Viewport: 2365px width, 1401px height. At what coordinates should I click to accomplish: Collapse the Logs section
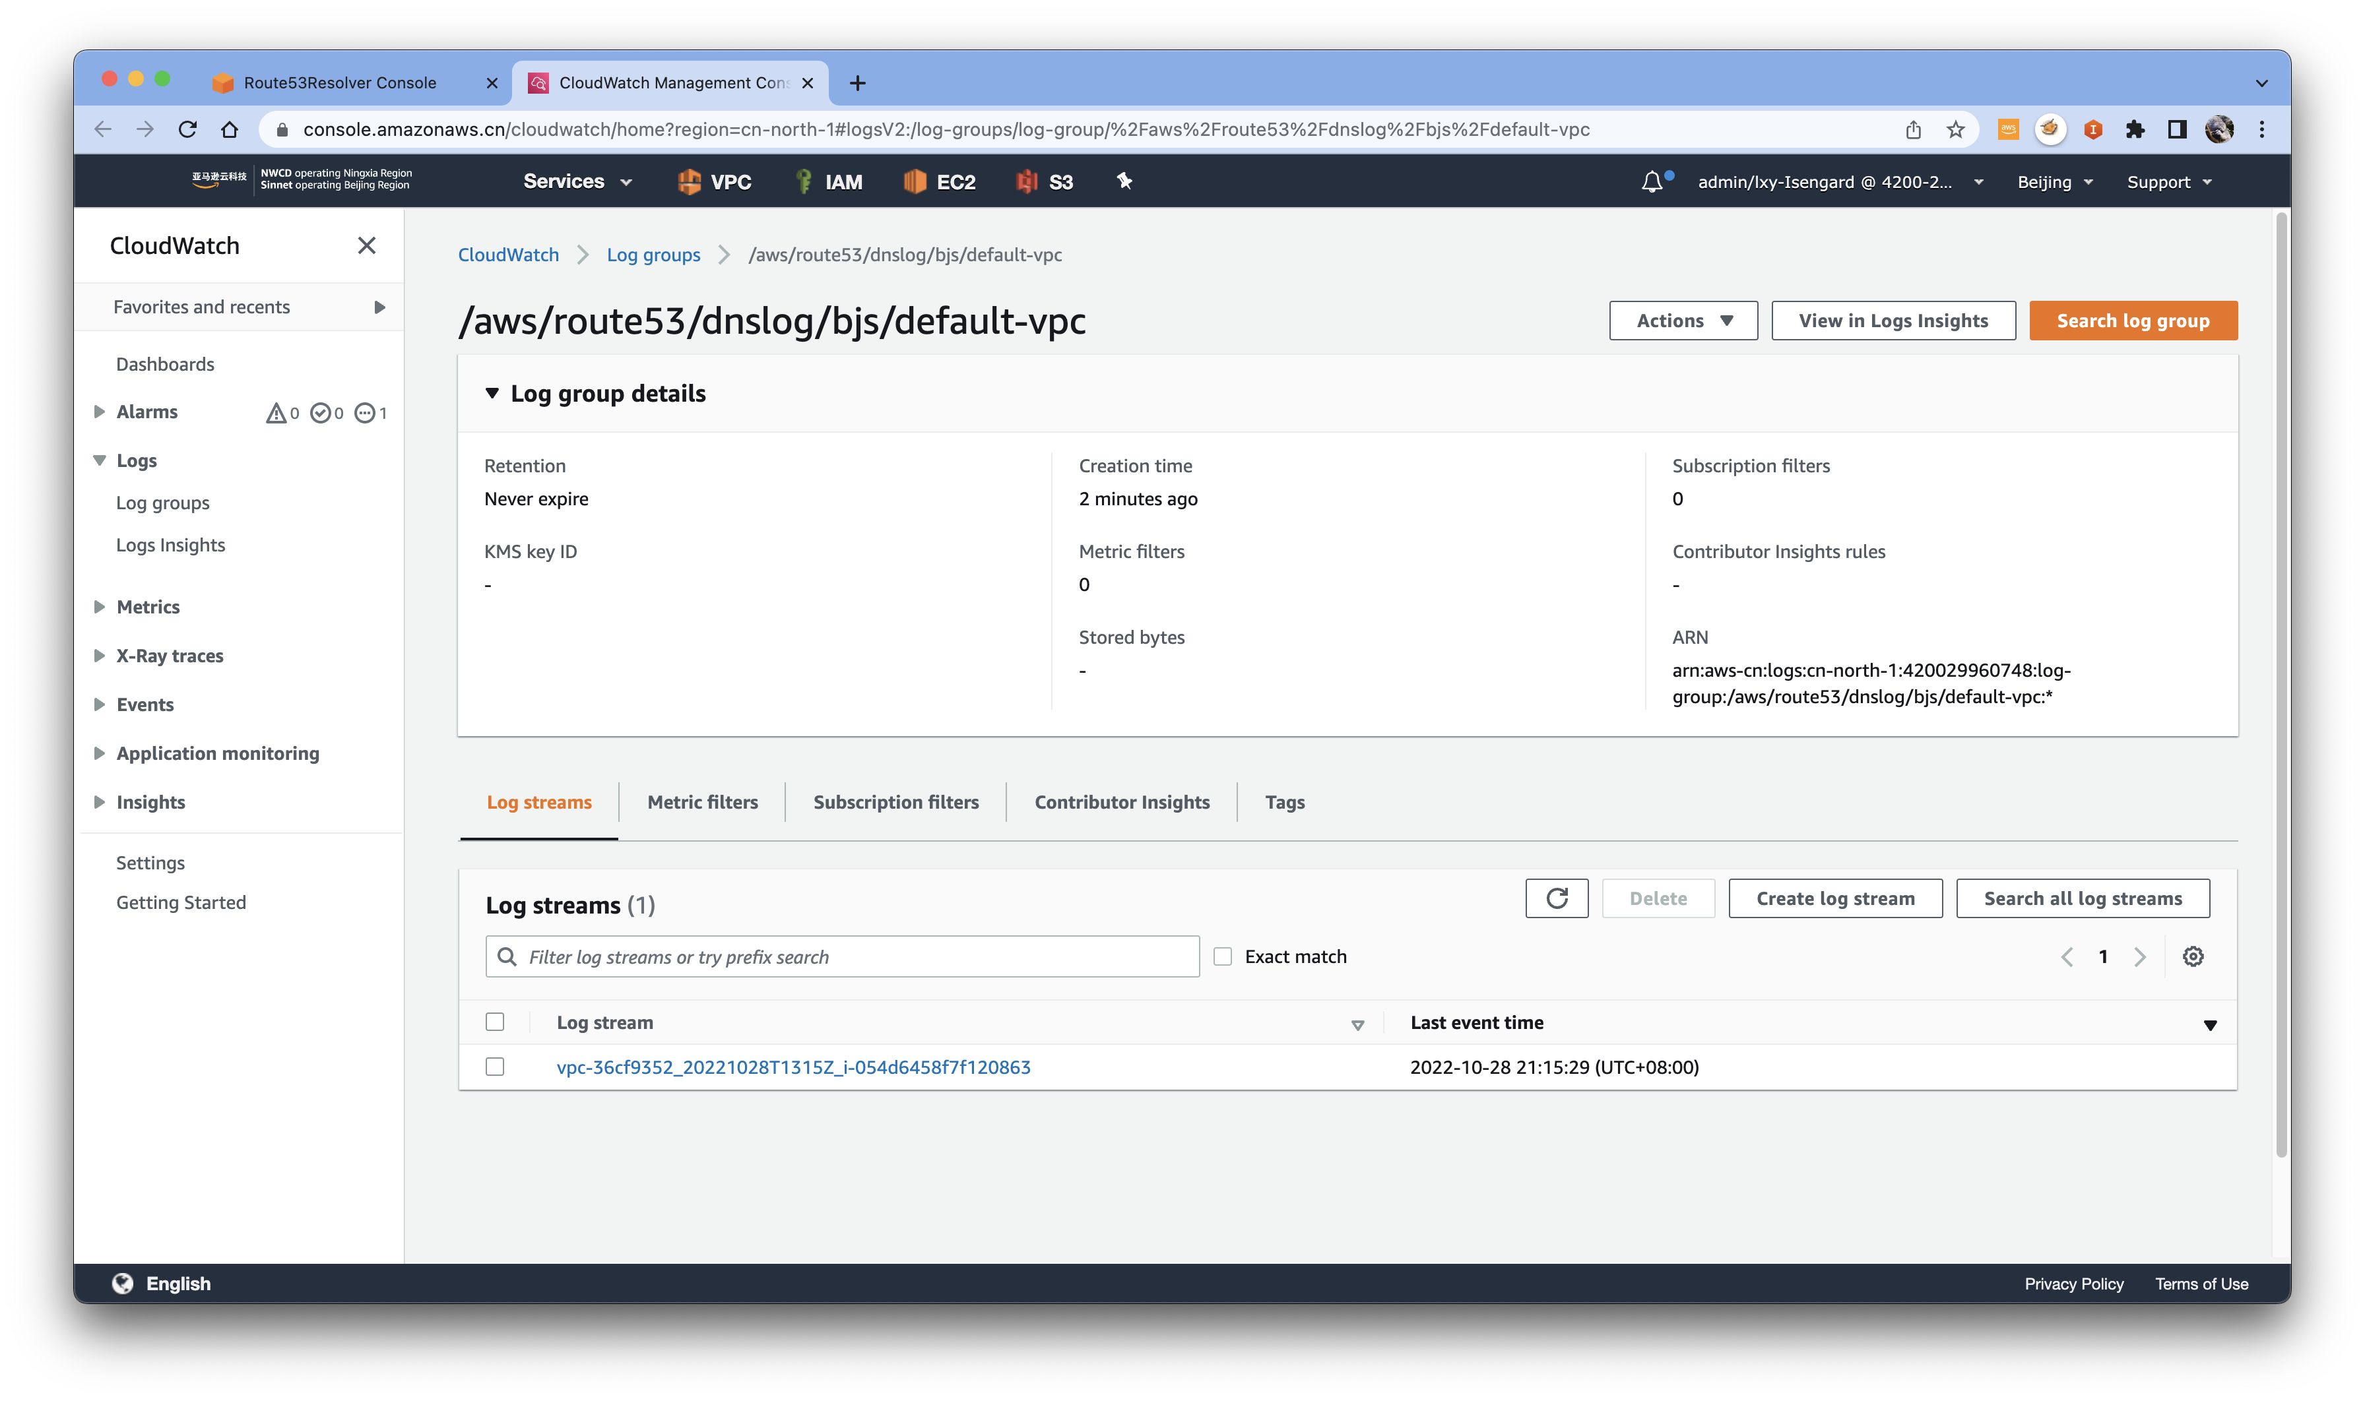(x=99, y=460)
